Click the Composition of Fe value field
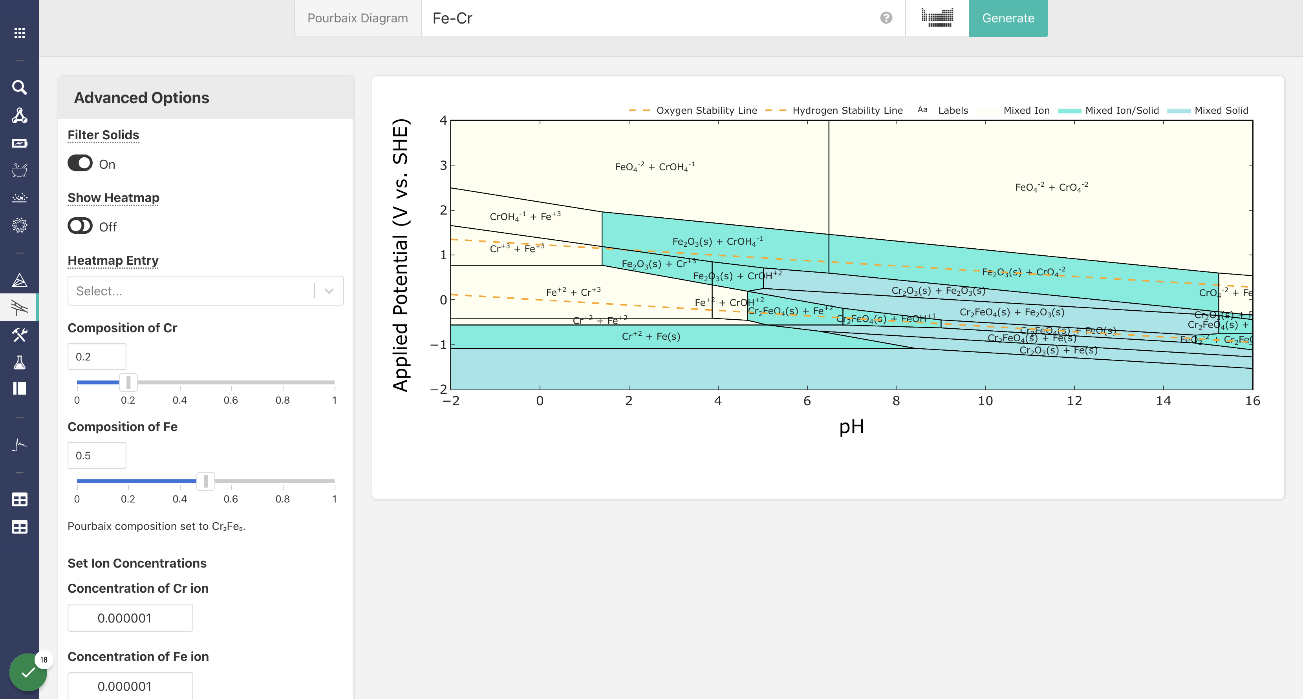The image size is (1303, 699). 97,455
